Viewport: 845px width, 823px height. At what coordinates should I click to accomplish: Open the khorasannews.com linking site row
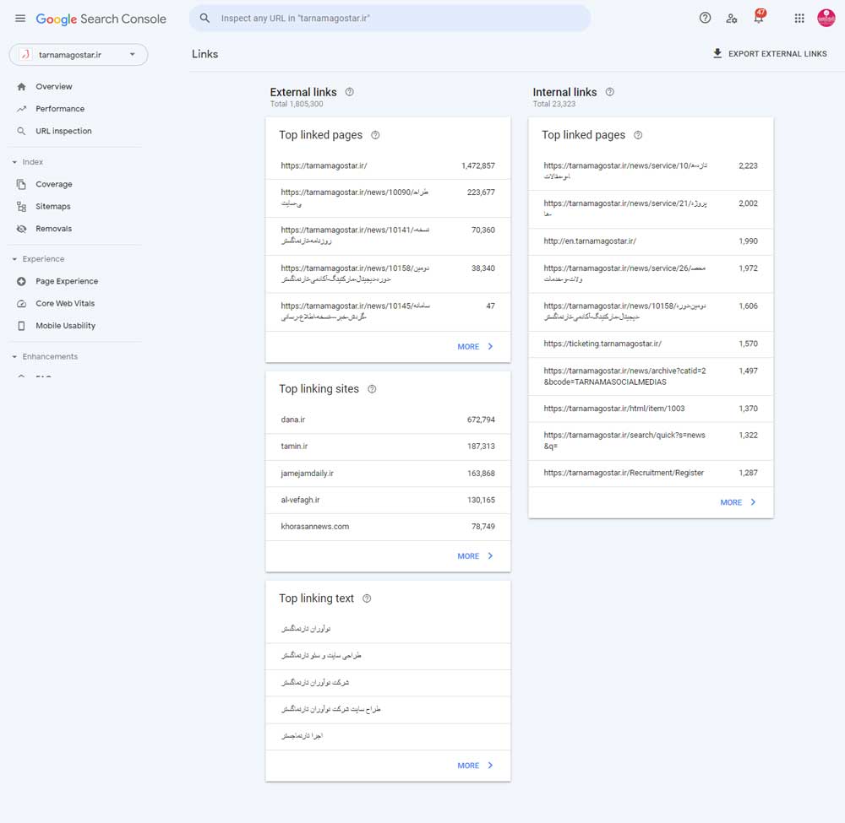click(x=388, y=527)
